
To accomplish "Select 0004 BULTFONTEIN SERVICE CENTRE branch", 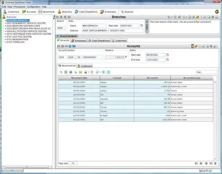I will [27, 31].
